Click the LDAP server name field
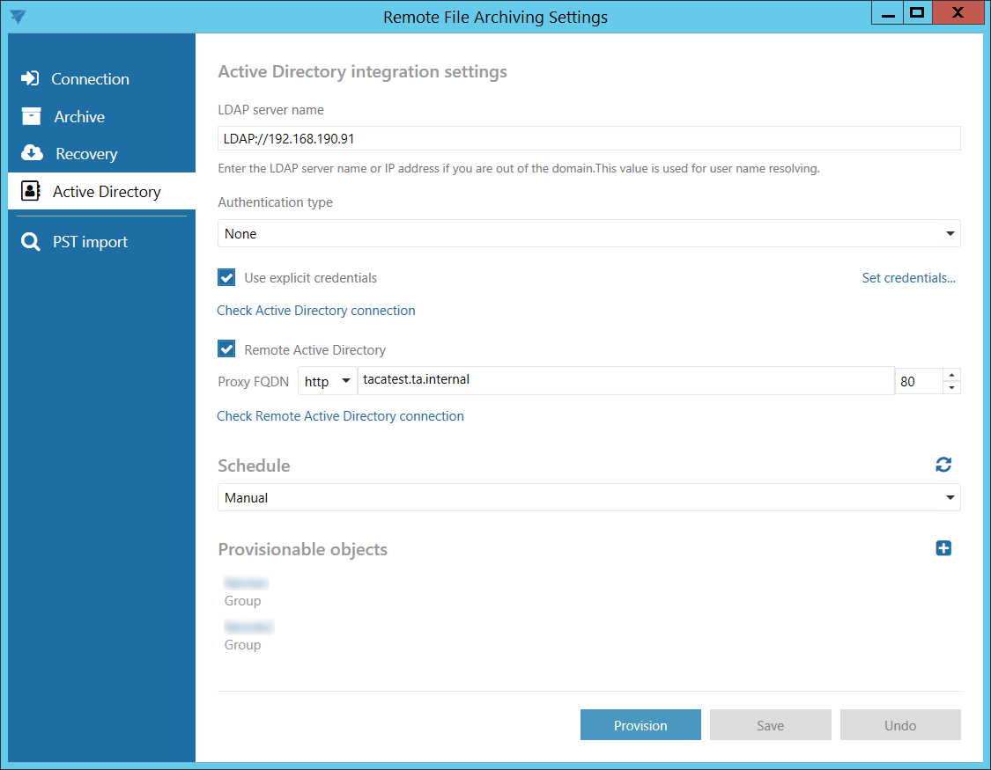This screenshot has height=770, width=991. [x=588, y=139]
